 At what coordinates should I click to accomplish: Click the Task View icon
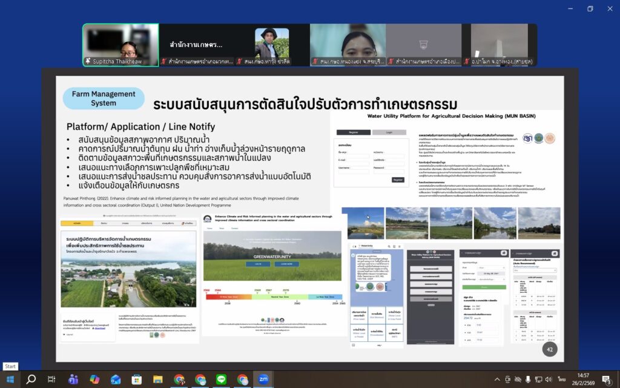(51, 380)
